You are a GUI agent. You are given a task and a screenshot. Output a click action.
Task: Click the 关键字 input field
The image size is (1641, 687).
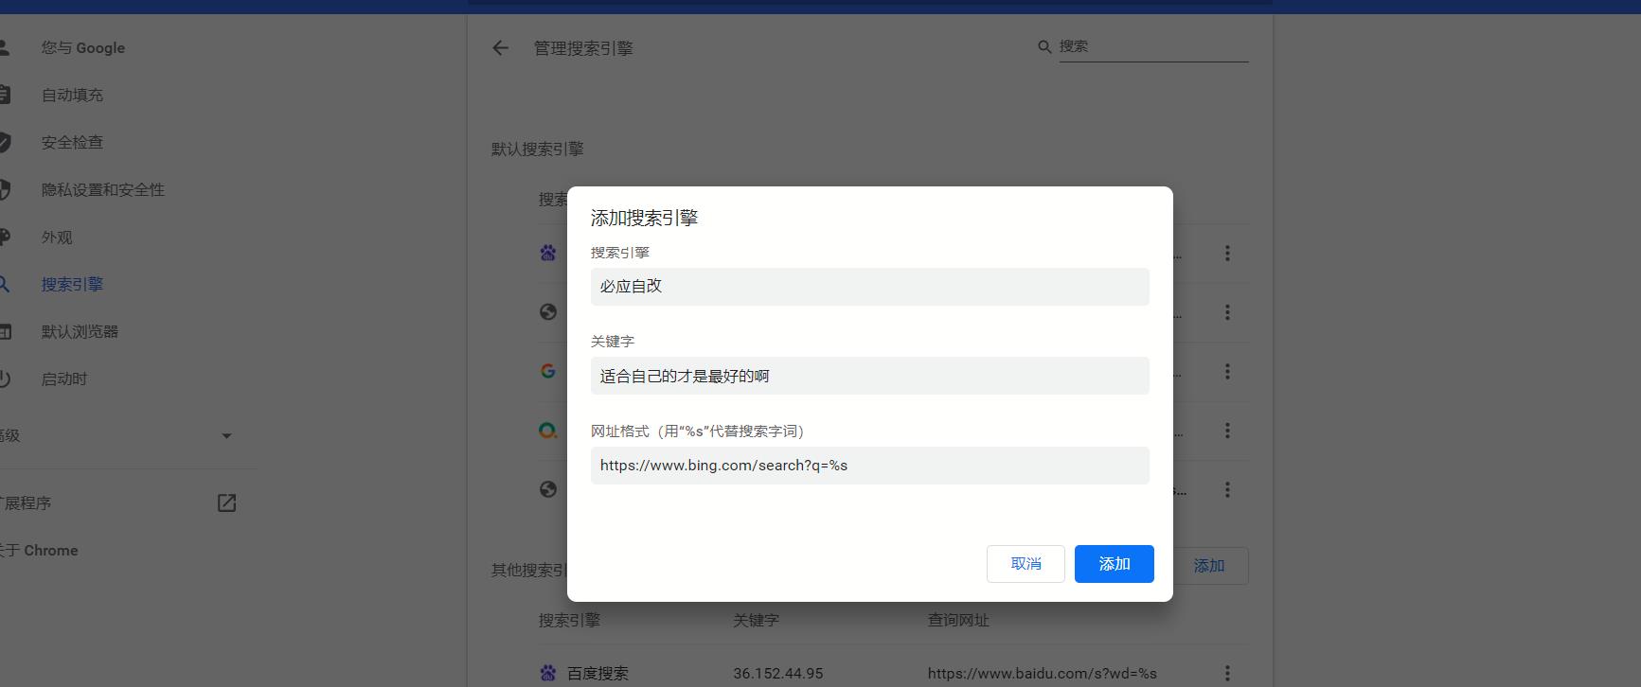coord(870,376)
